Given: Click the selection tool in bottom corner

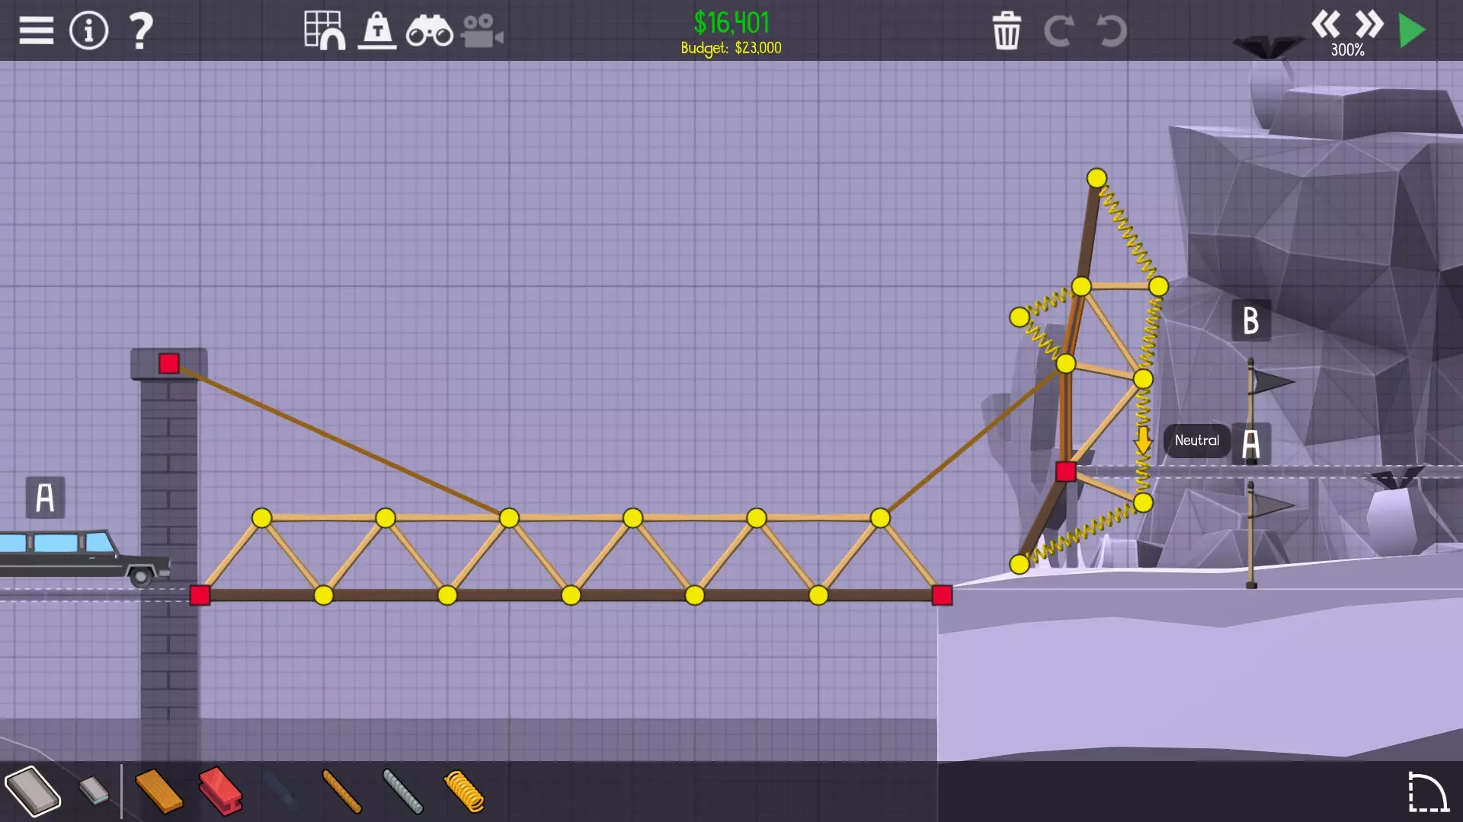Looking at the screenshot, I should (x=1427, y=792).
